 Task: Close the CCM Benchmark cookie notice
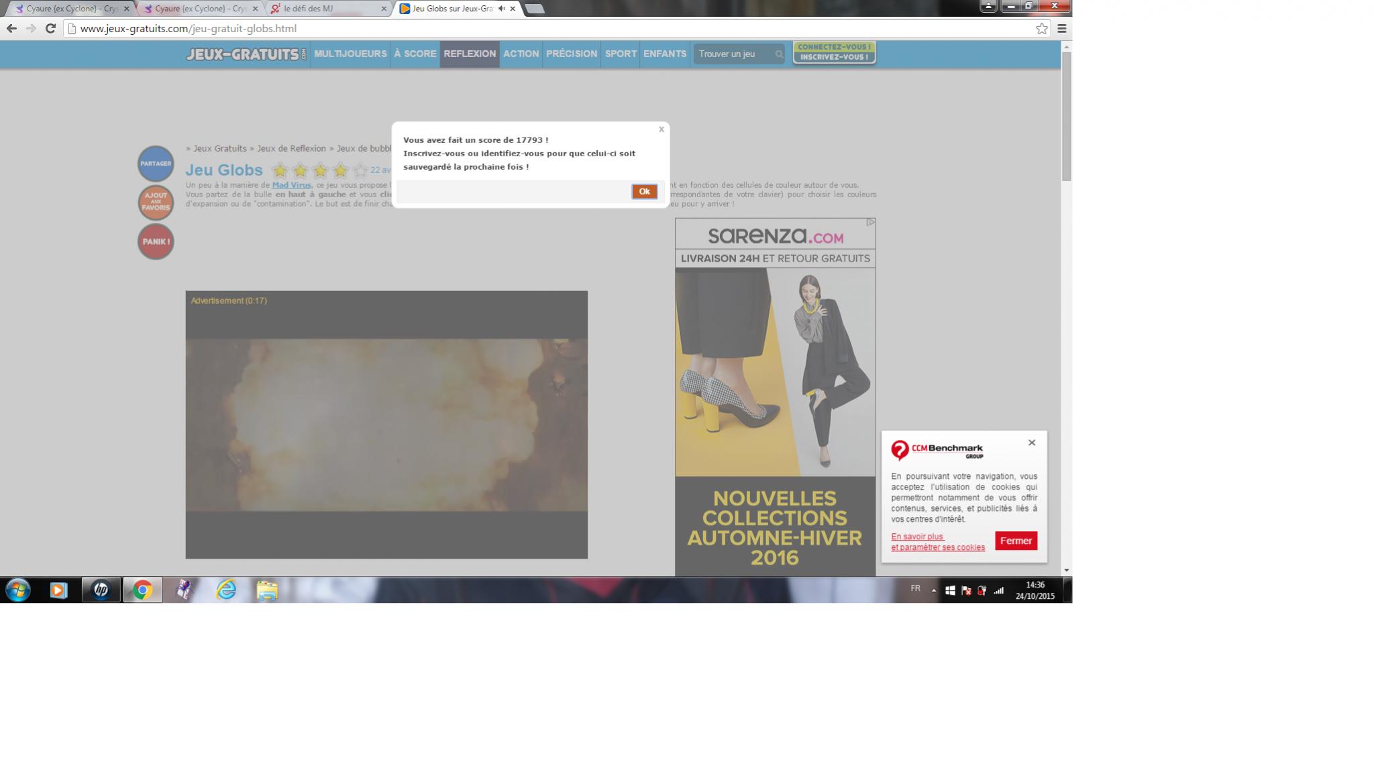[x=1031, y=443]
